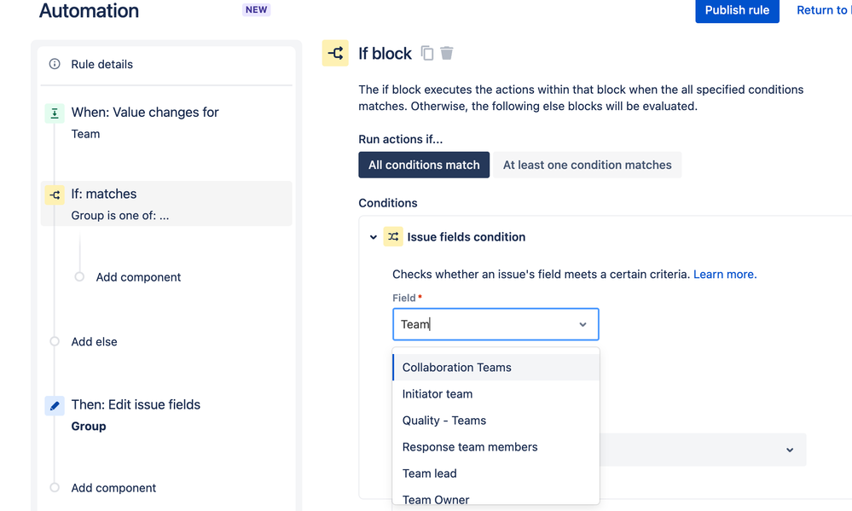Switch to At least one condition matches
Viewport: 852px width, 511px height.
587,165
